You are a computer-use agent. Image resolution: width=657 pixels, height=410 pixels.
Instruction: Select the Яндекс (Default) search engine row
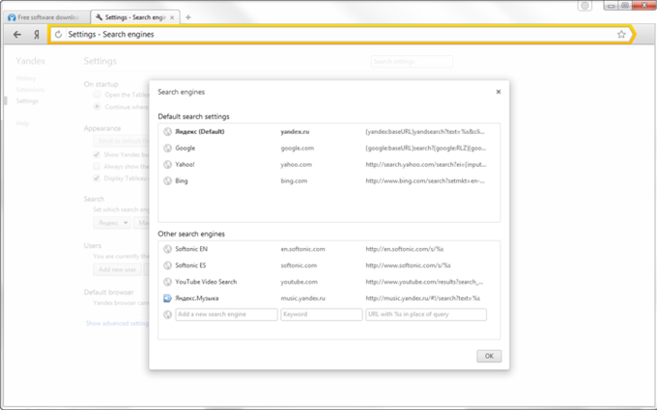point(328,132)
